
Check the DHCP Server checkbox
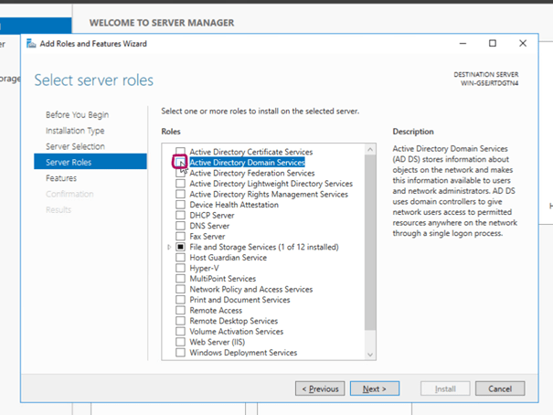pos(181,216)
